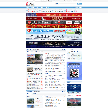Open the red banner with phone number 7887666
This screenshot has width=108, height=108.
point(54,15)
